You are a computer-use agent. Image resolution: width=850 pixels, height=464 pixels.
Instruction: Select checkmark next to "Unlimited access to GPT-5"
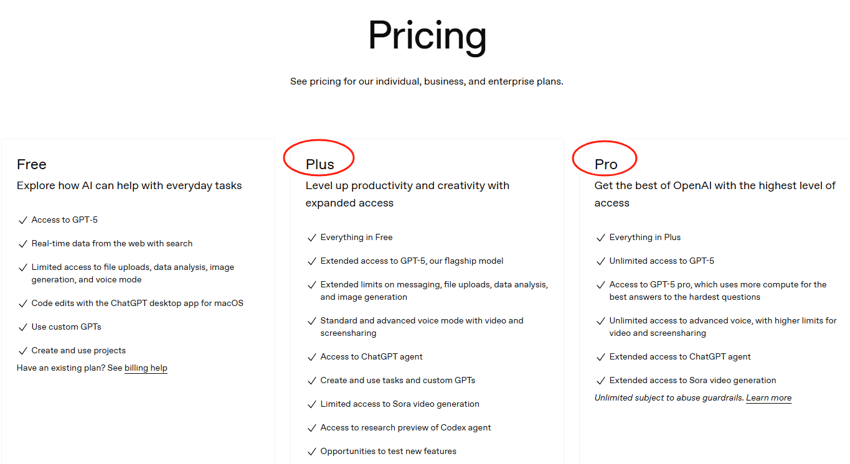(x=600, y=261)
